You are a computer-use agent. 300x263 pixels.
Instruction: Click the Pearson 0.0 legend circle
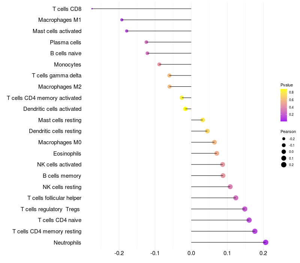[x=283, y=152]
